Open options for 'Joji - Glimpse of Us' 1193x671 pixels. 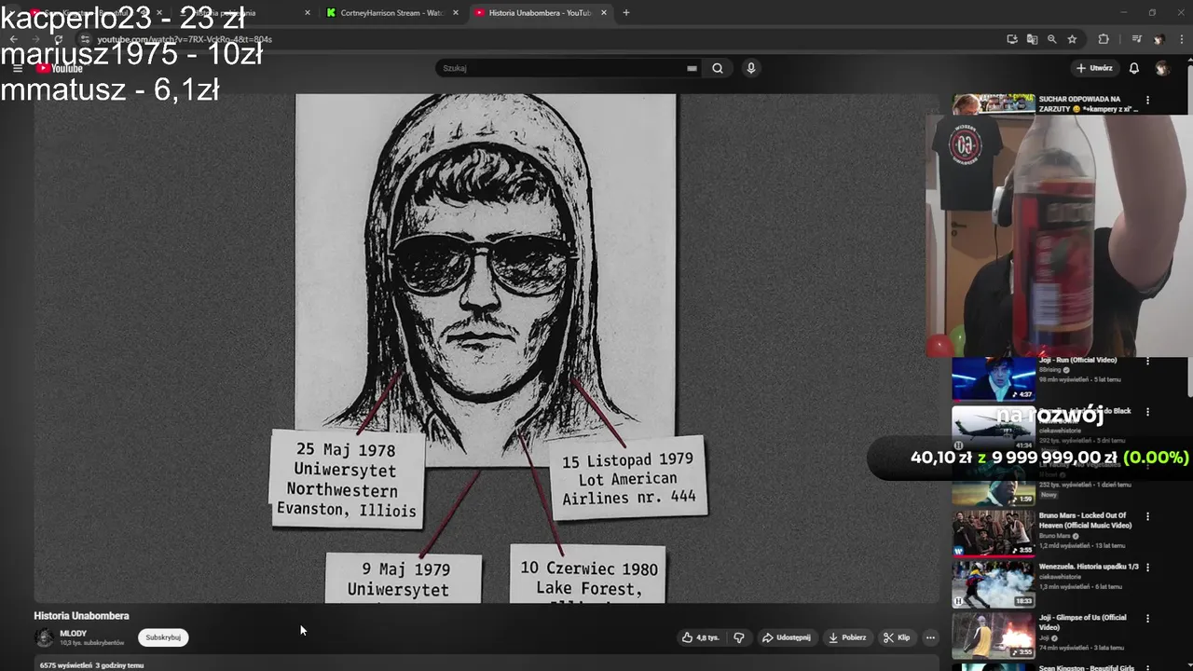(1147, 618)
